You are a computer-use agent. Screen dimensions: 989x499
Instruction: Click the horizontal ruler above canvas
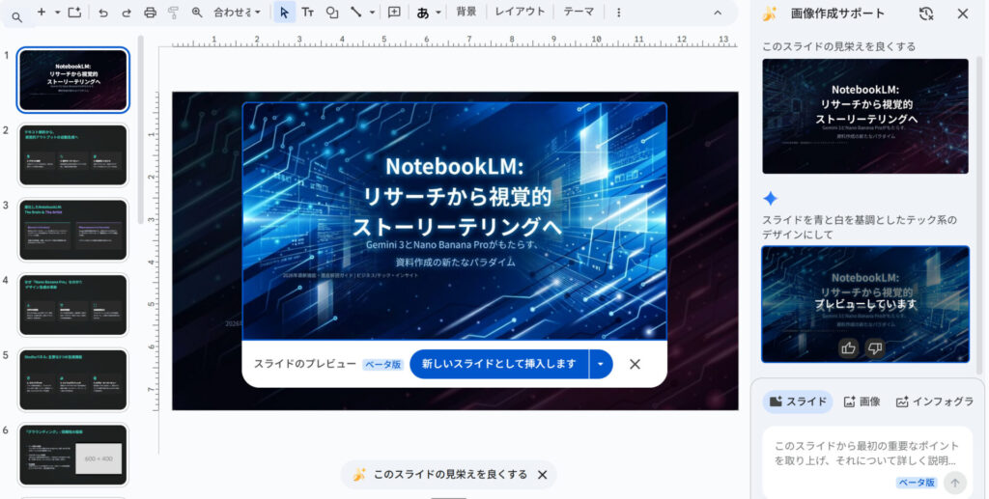click(454, 42)
